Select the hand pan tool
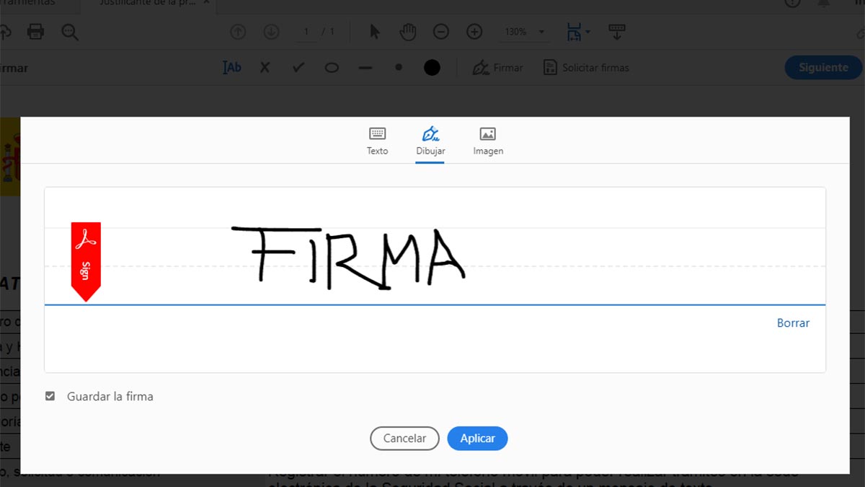The image size is (865, 487). click(x=408, y=32)
